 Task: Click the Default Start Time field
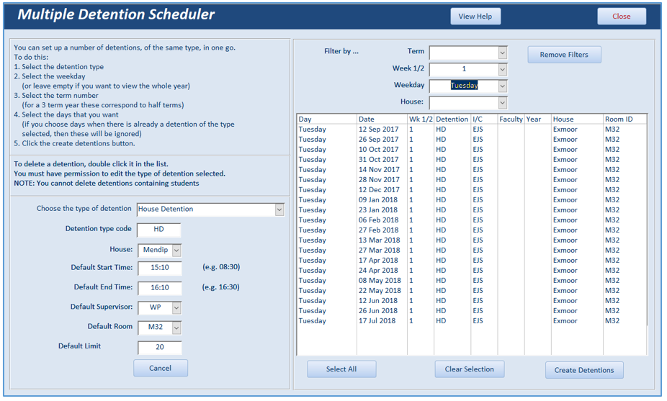tap(160, 268)
